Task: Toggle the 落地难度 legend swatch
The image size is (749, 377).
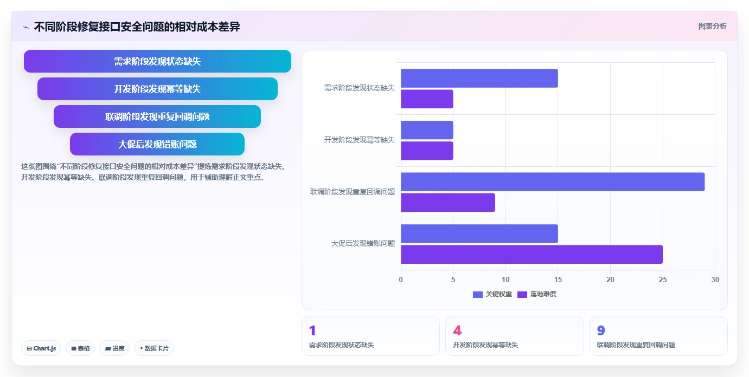Action: pyautogui.click(x=522, y=294)
